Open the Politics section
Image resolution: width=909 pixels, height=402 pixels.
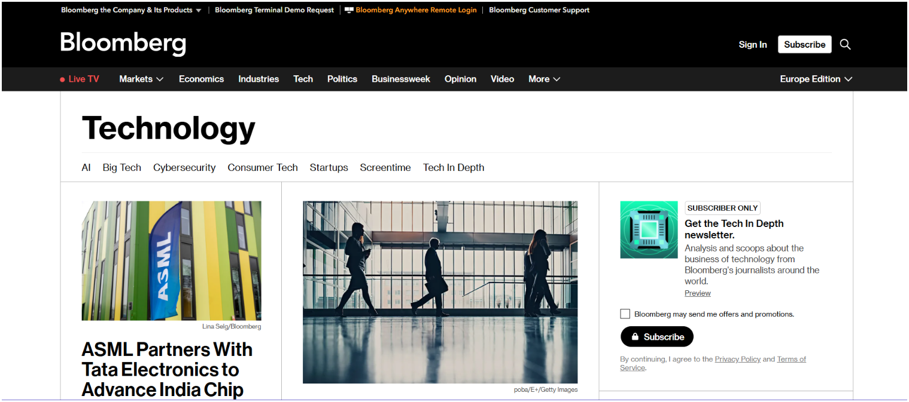click(342, 79)
